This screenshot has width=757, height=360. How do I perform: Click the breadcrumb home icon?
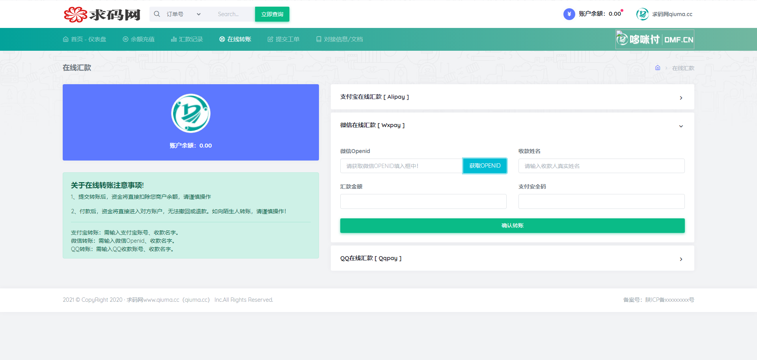[658, 68]
